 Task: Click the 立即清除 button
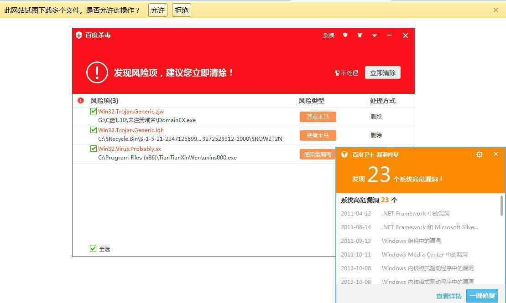click(x=383, y=72)
